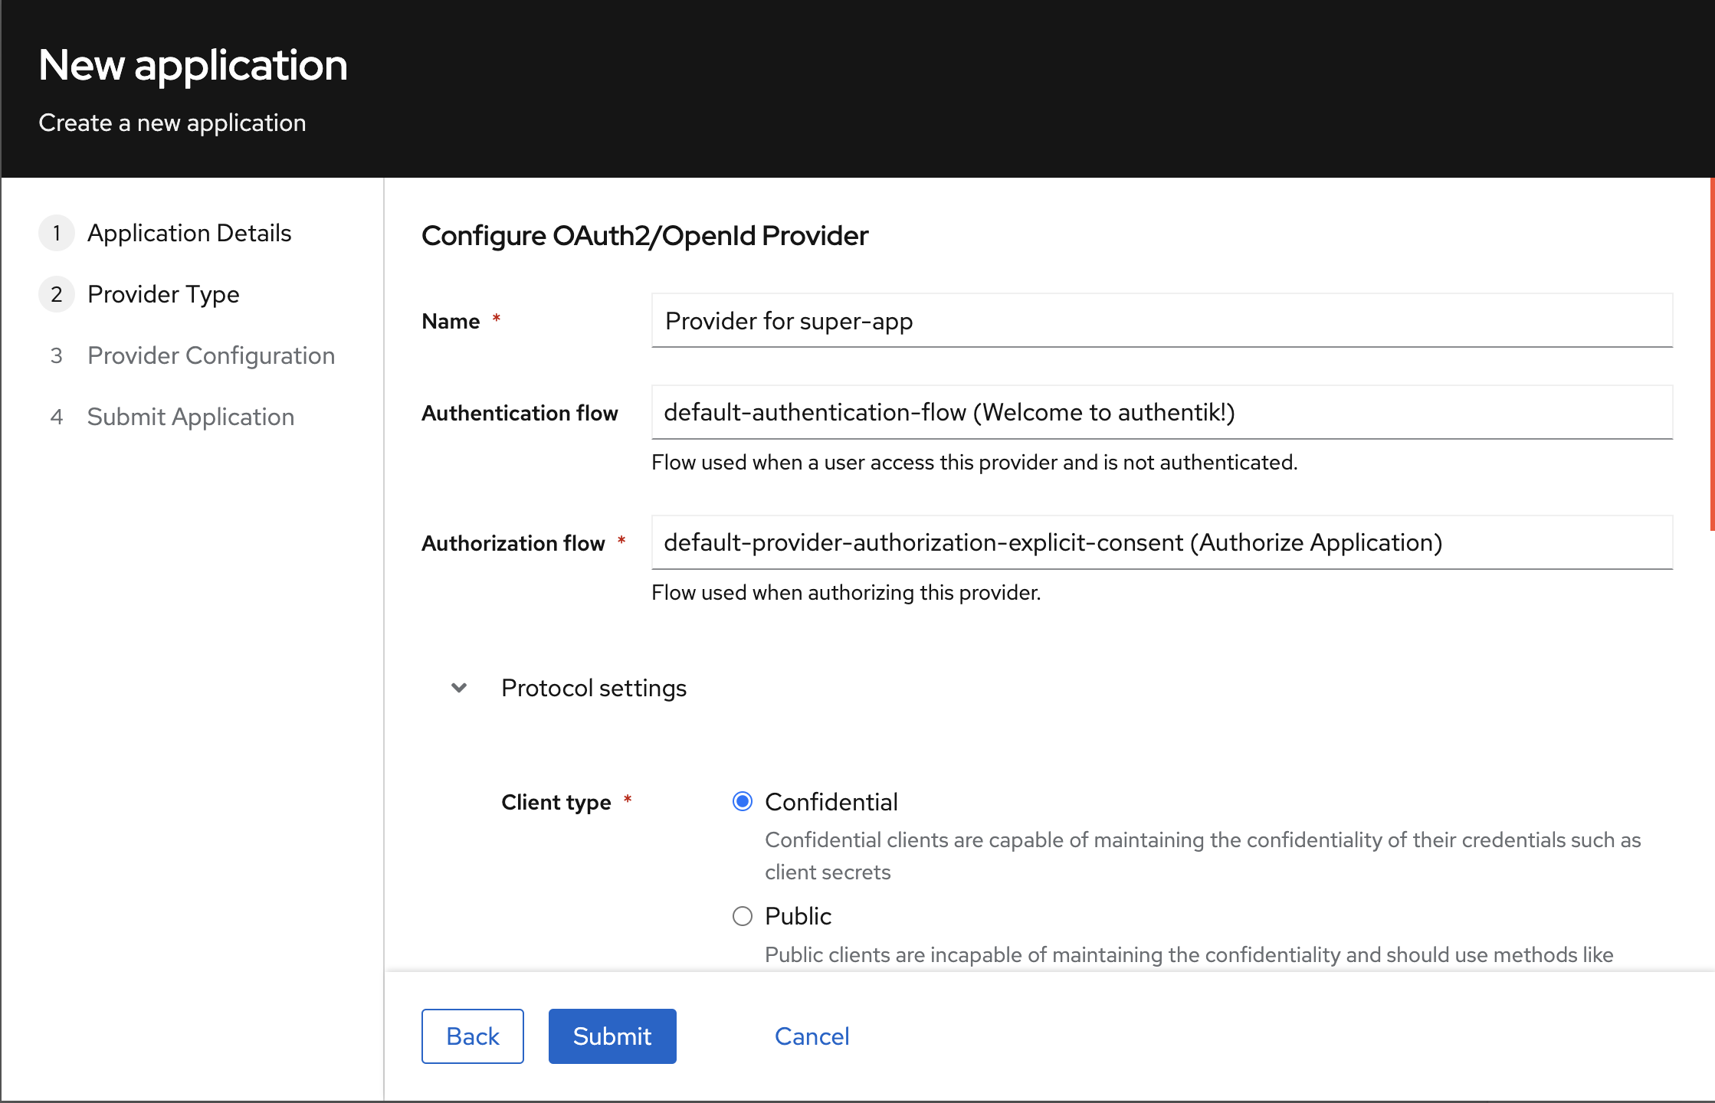Click the Confidential option label
The height and width of the screenshot is (1103, 1715).
(x=831, y=802)
